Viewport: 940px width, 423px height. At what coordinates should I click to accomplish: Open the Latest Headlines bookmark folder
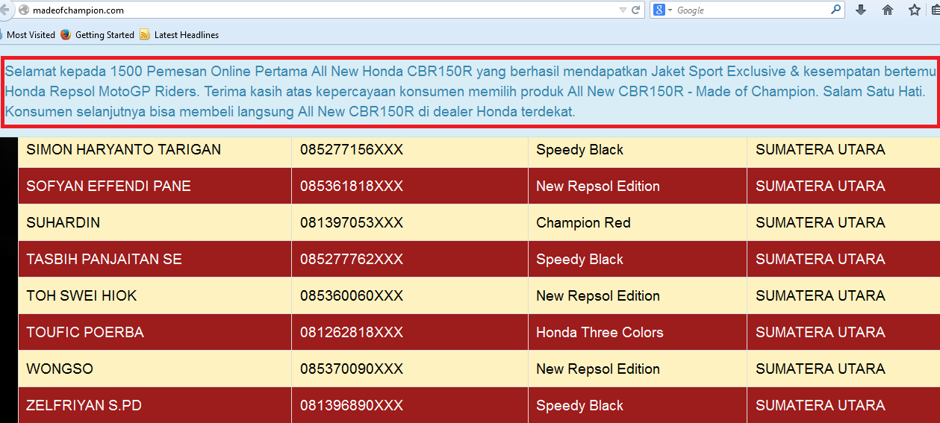click(x=186, y=34)
